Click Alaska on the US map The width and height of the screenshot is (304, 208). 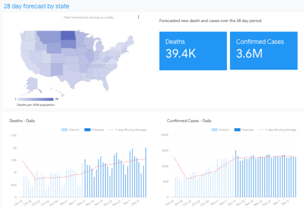click(x=33, y=85)
